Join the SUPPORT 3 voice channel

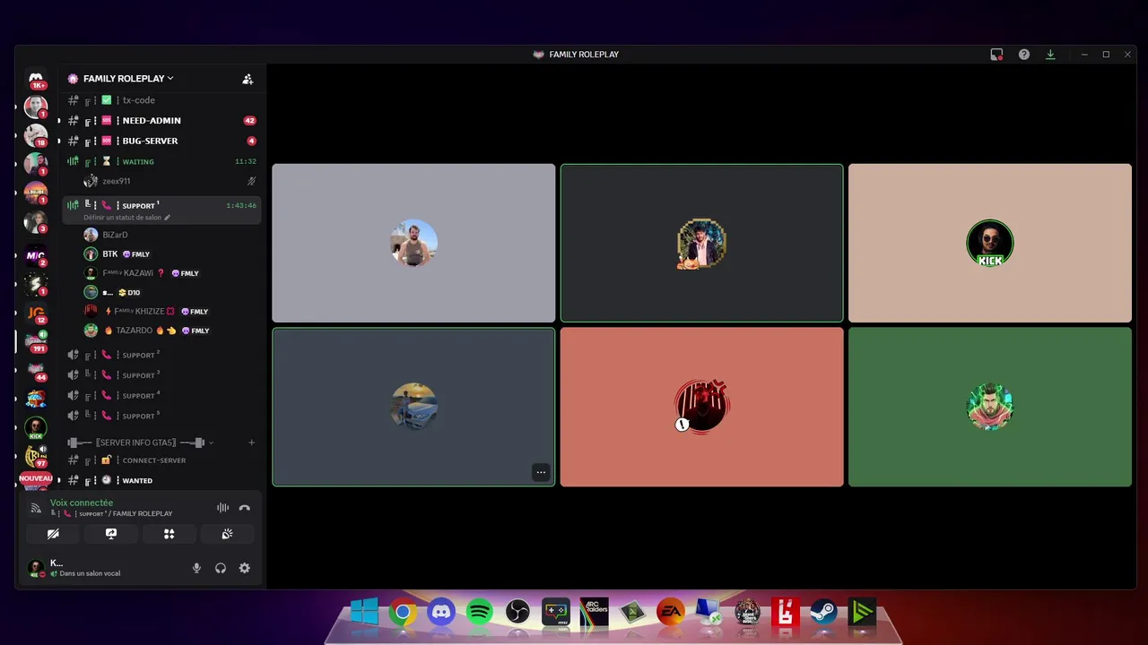[x=161, y=375]
